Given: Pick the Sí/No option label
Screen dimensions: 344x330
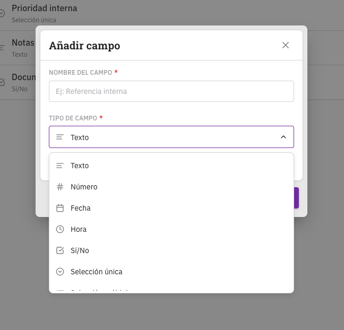Looking at the screenshot, I should pyautogui.click(x=80, y=250).
